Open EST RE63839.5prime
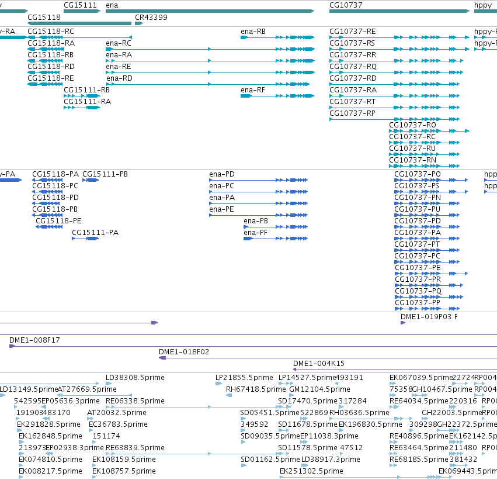This screenshot has width=497, height=480. click(135, 448)
